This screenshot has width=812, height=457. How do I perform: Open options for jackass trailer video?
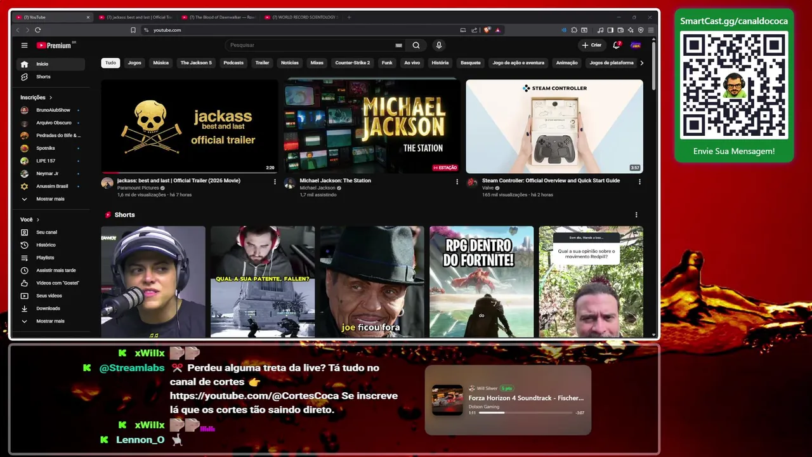pyautogui.click(x=275, y=182)
